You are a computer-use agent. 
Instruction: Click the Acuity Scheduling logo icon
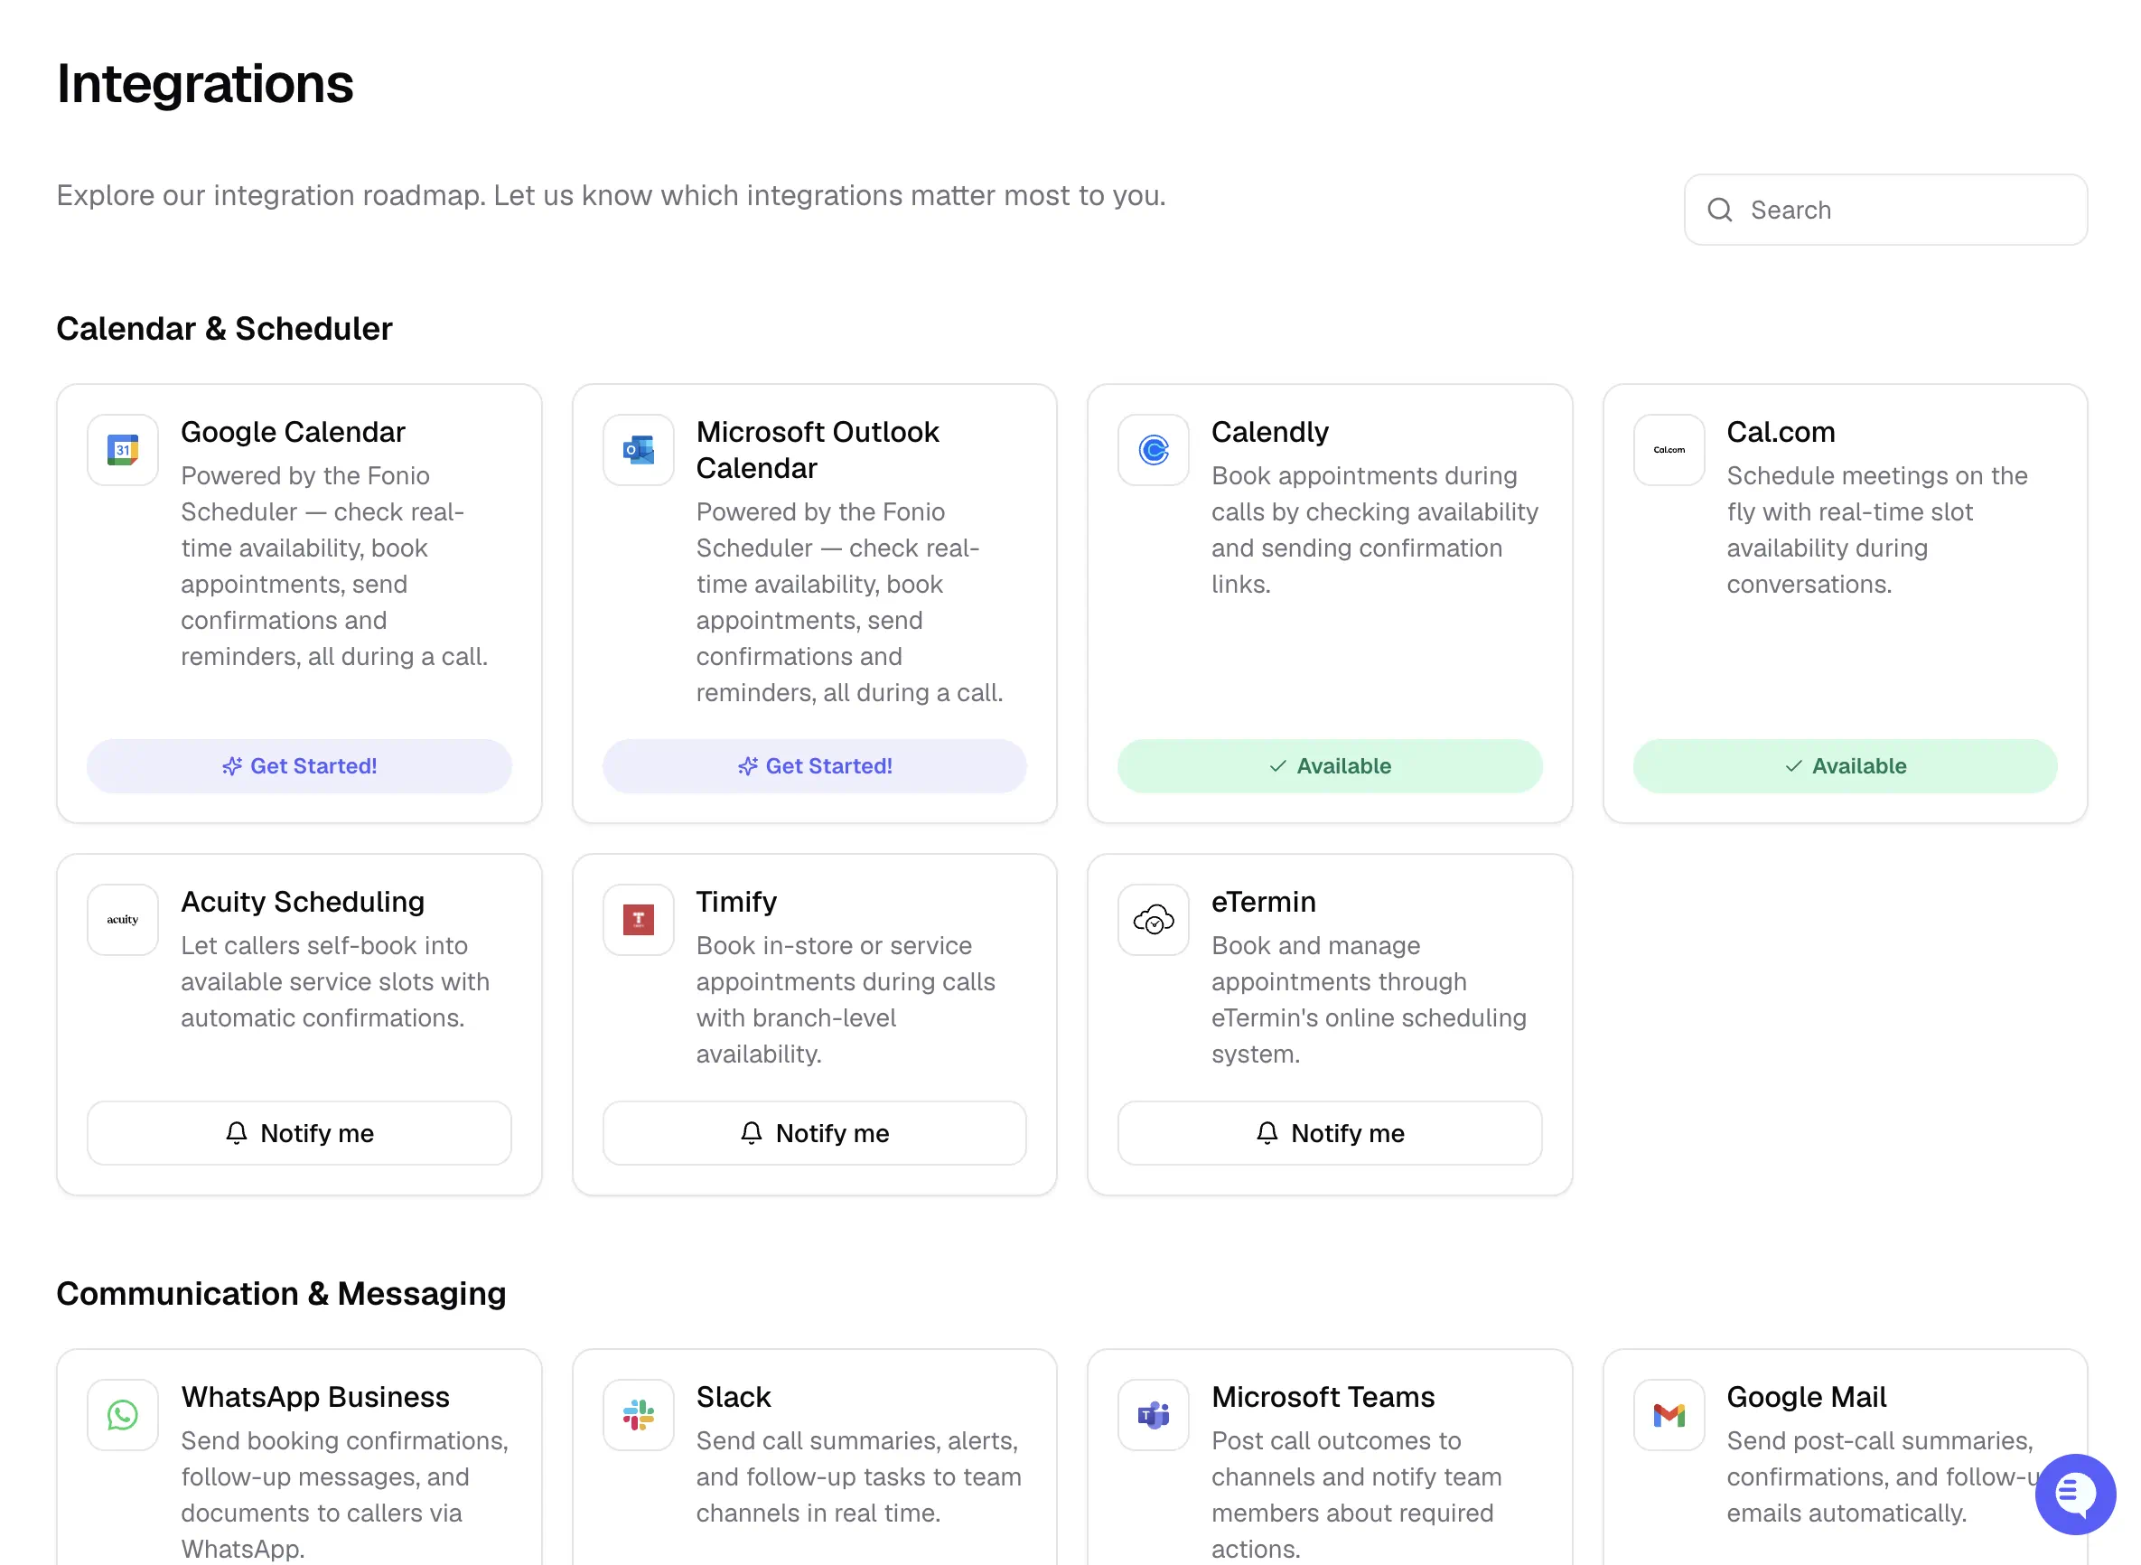pos(122,920)
